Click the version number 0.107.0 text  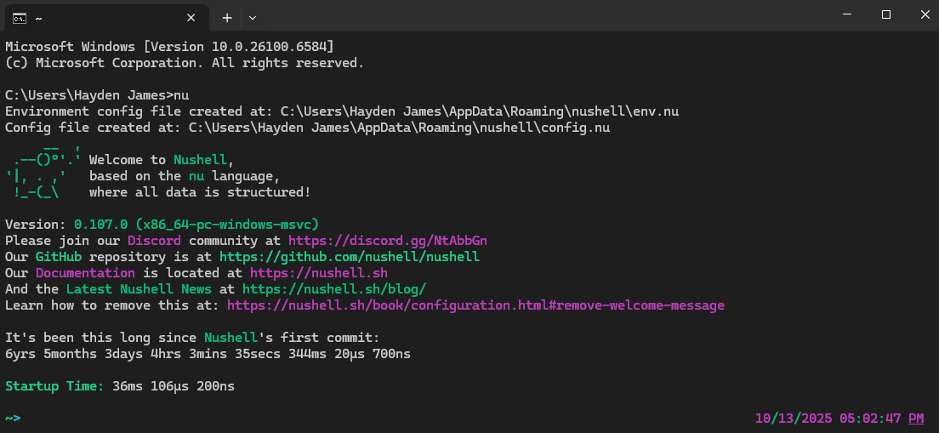pyautogui.click(x=100, y=225)
